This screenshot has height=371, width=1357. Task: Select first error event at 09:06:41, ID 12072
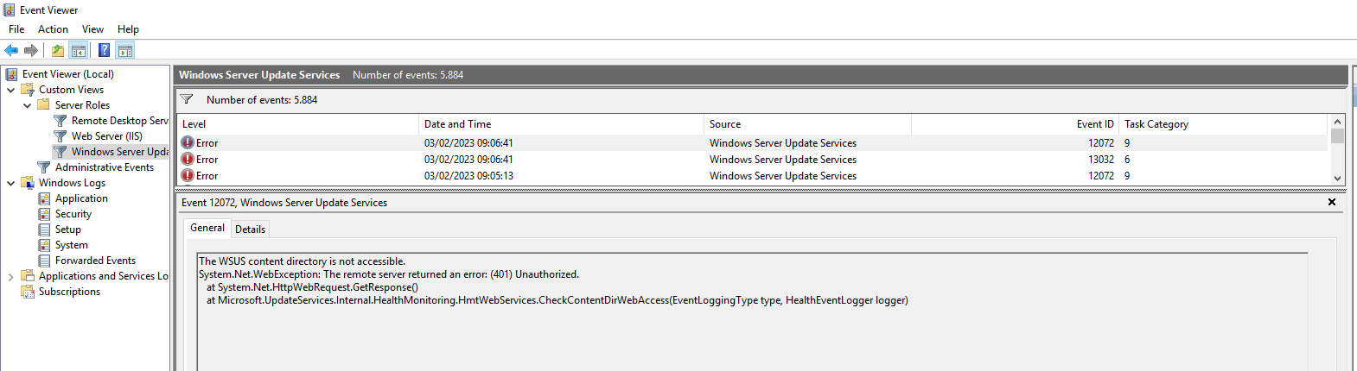click(753, 143)
